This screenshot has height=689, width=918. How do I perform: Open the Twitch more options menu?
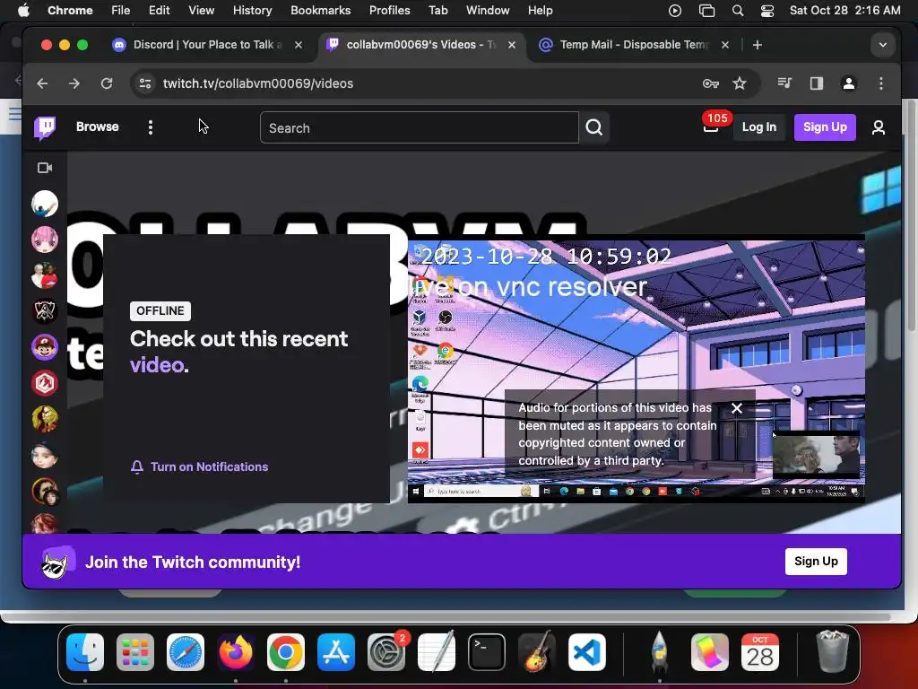[151, 127]
